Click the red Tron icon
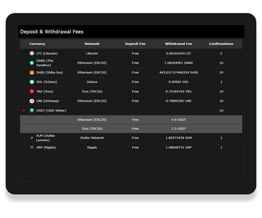The width and height of the screenshot is (262, 218). coord(32,92)
